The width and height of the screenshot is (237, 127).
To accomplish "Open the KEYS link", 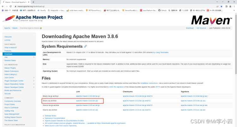I will click(x=158, y=87).
